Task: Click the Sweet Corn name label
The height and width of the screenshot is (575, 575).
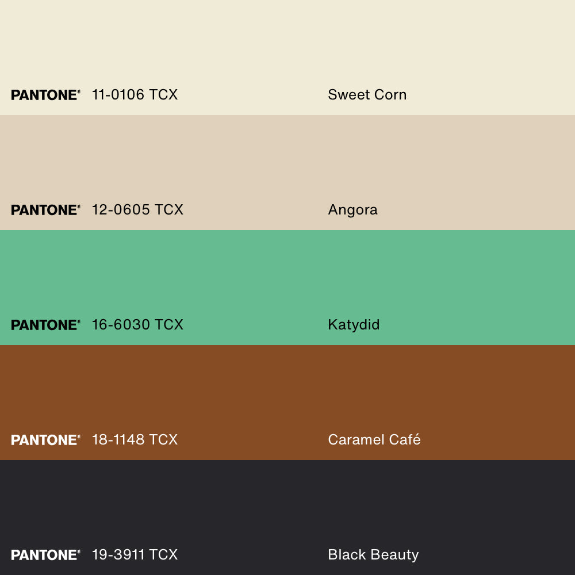Action: click(x=367, y=95)
